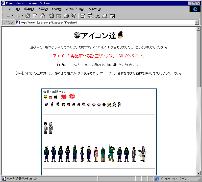The height and width of the screenshot is (182, 202).
Task: Switch to Fullscreen view toolbar icon
Action: (83, 16)
